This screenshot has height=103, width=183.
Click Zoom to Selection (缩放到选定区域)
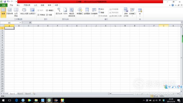72,12
